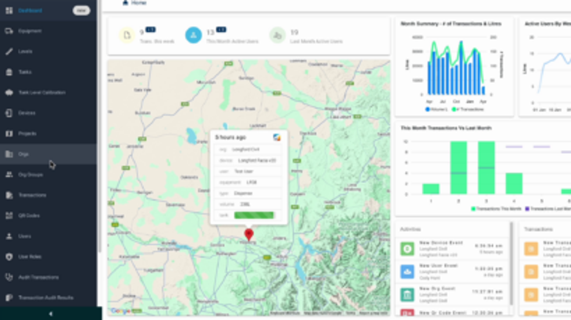
Task: Click the Activities panel scrollbar
Action: [511, 263]
